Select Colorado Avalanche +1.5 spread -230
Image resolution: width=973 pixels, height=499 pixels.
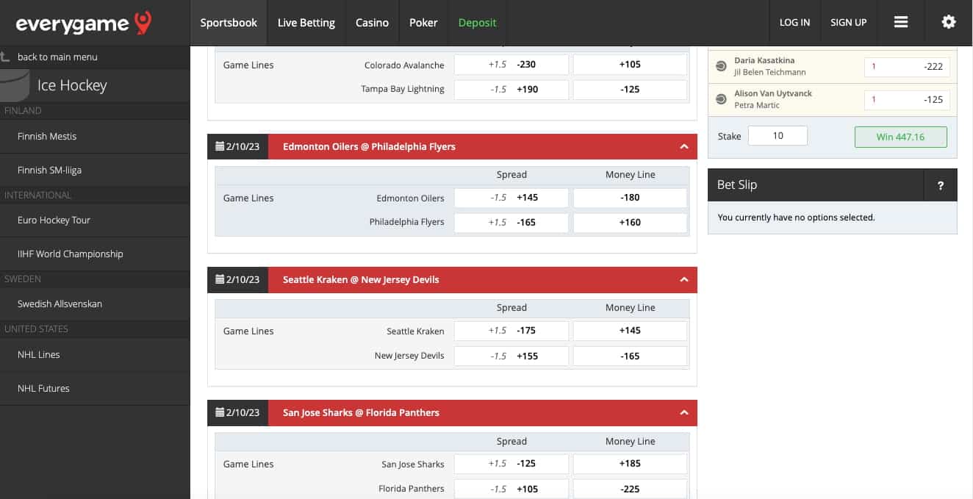(x=511, y=65)
